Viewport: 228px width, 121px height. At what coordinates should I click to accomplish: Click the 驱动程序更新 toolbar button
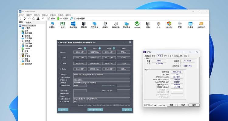click(77, 19)
